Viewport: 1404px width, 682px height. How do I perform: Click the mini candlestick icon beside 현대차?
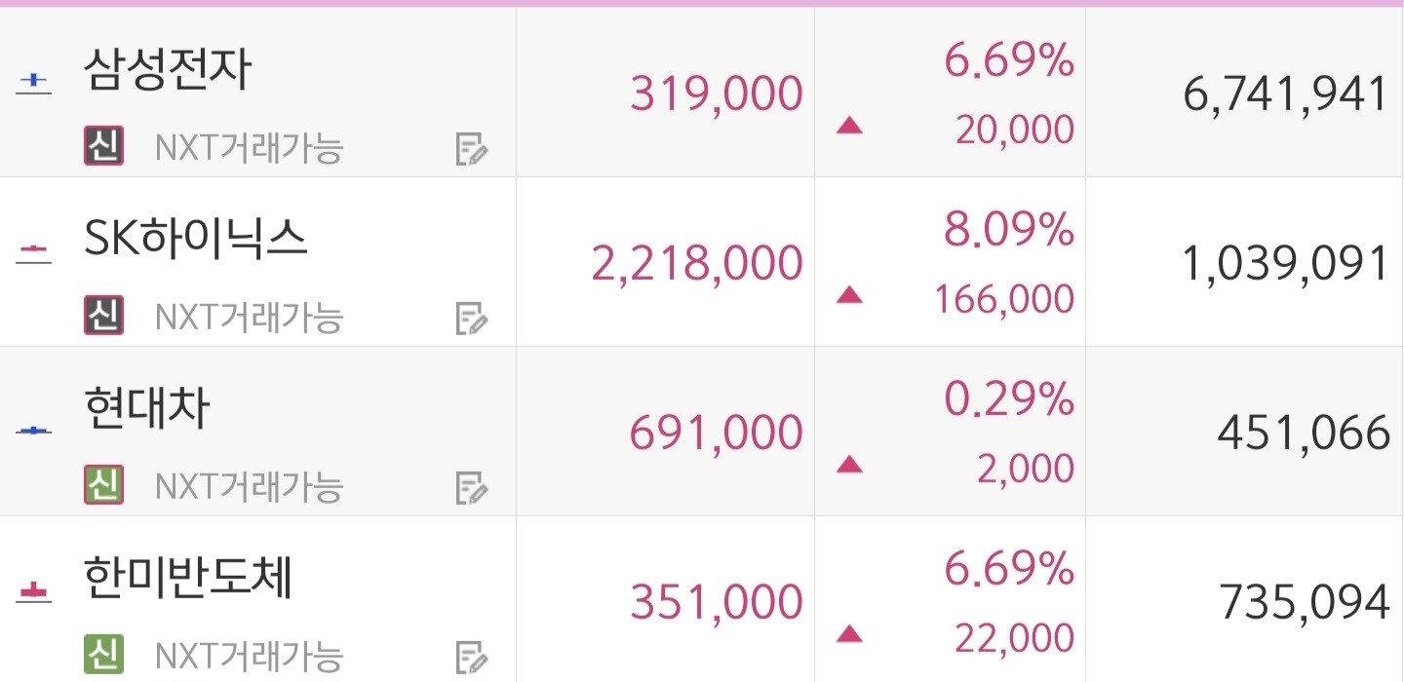(34, 430)
